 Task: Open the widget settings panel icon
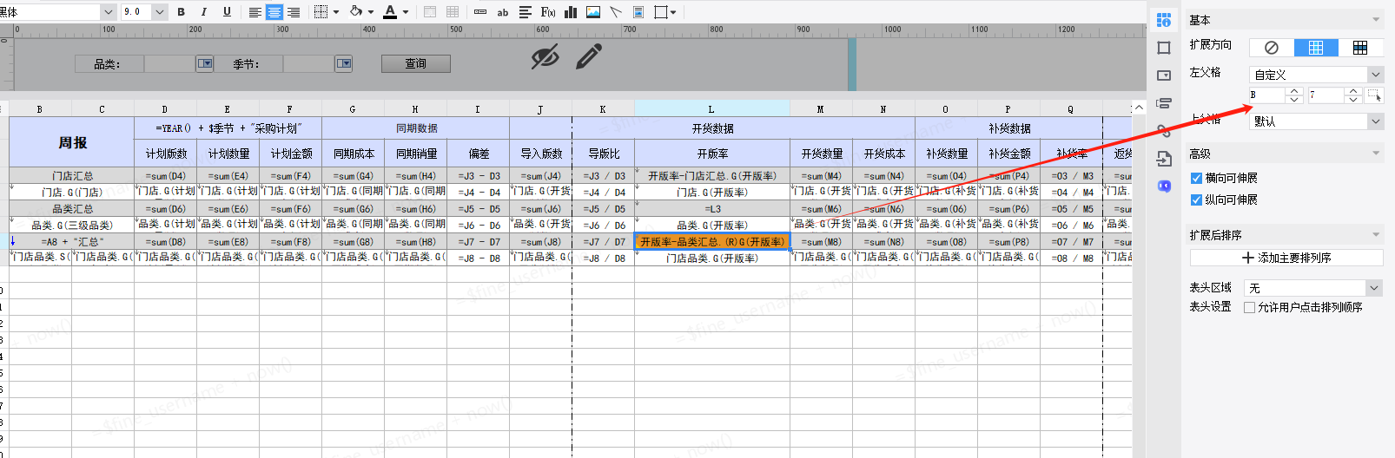pos(1164,75)
